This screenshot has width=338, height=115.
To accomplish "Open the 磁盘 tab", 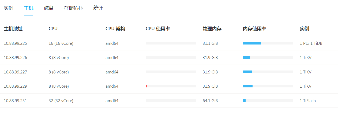I will (x=49, y=8).
